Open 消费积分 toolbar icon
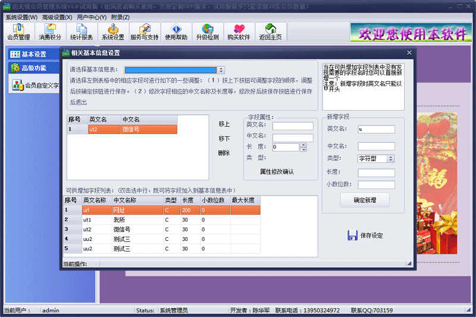Image resolution: width=476 pixels, height=317 pixels. coord(50,32)
